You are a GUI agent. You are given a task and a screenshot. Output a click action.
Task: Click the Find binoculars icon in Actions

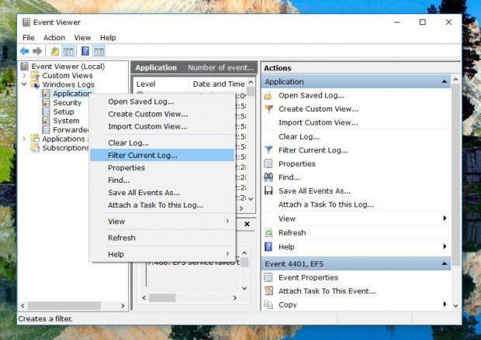tap(268, 177)
